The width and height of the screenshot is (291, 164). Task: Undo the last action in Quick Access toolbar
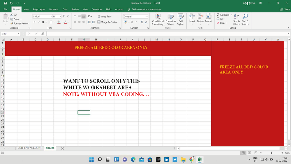(x=11, y=3)
